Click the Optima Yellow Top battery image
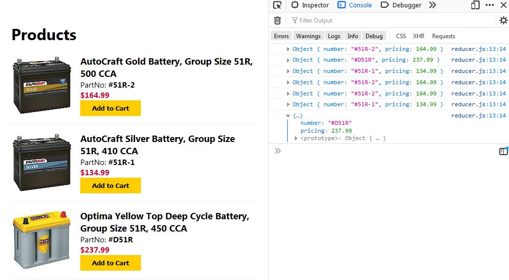This screenshot has width=509, height=280. 42,240
